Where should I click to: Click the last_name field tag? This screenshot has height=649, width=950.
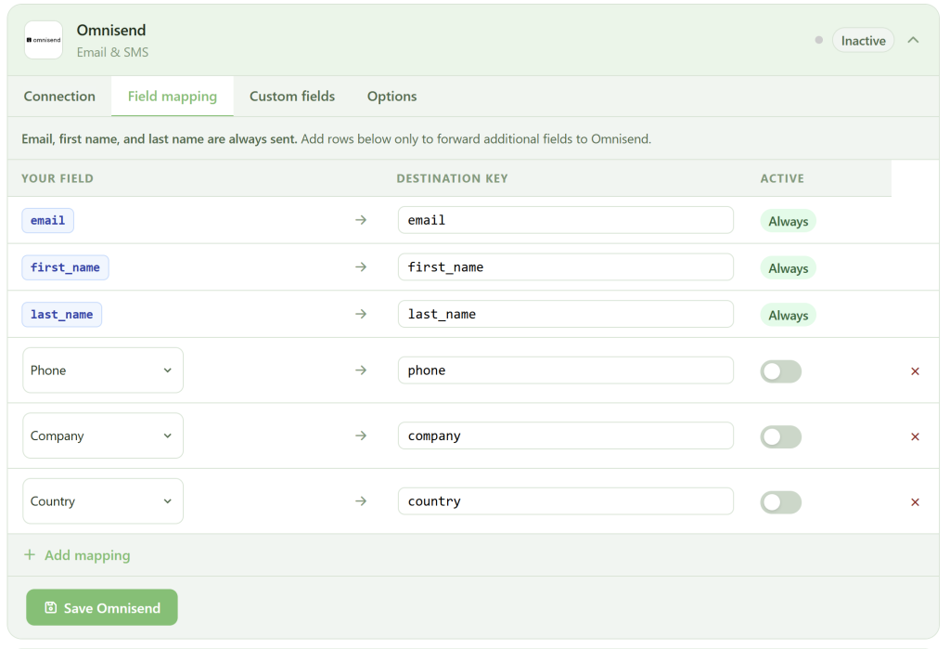pyautogui.click(x=62, y=314)
